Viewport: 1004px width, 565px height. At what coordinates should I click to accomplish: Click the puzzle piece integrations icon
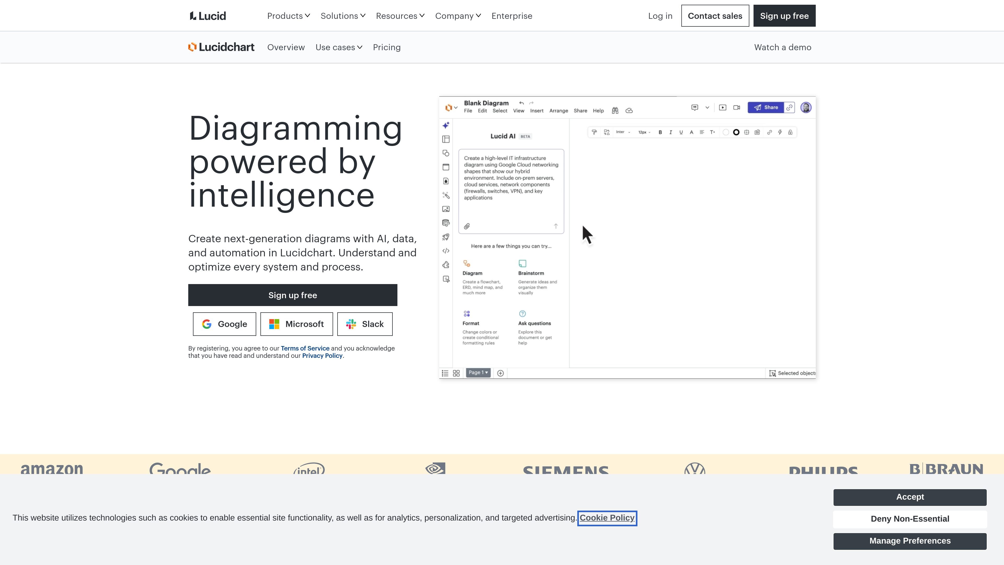pos(446,265)
